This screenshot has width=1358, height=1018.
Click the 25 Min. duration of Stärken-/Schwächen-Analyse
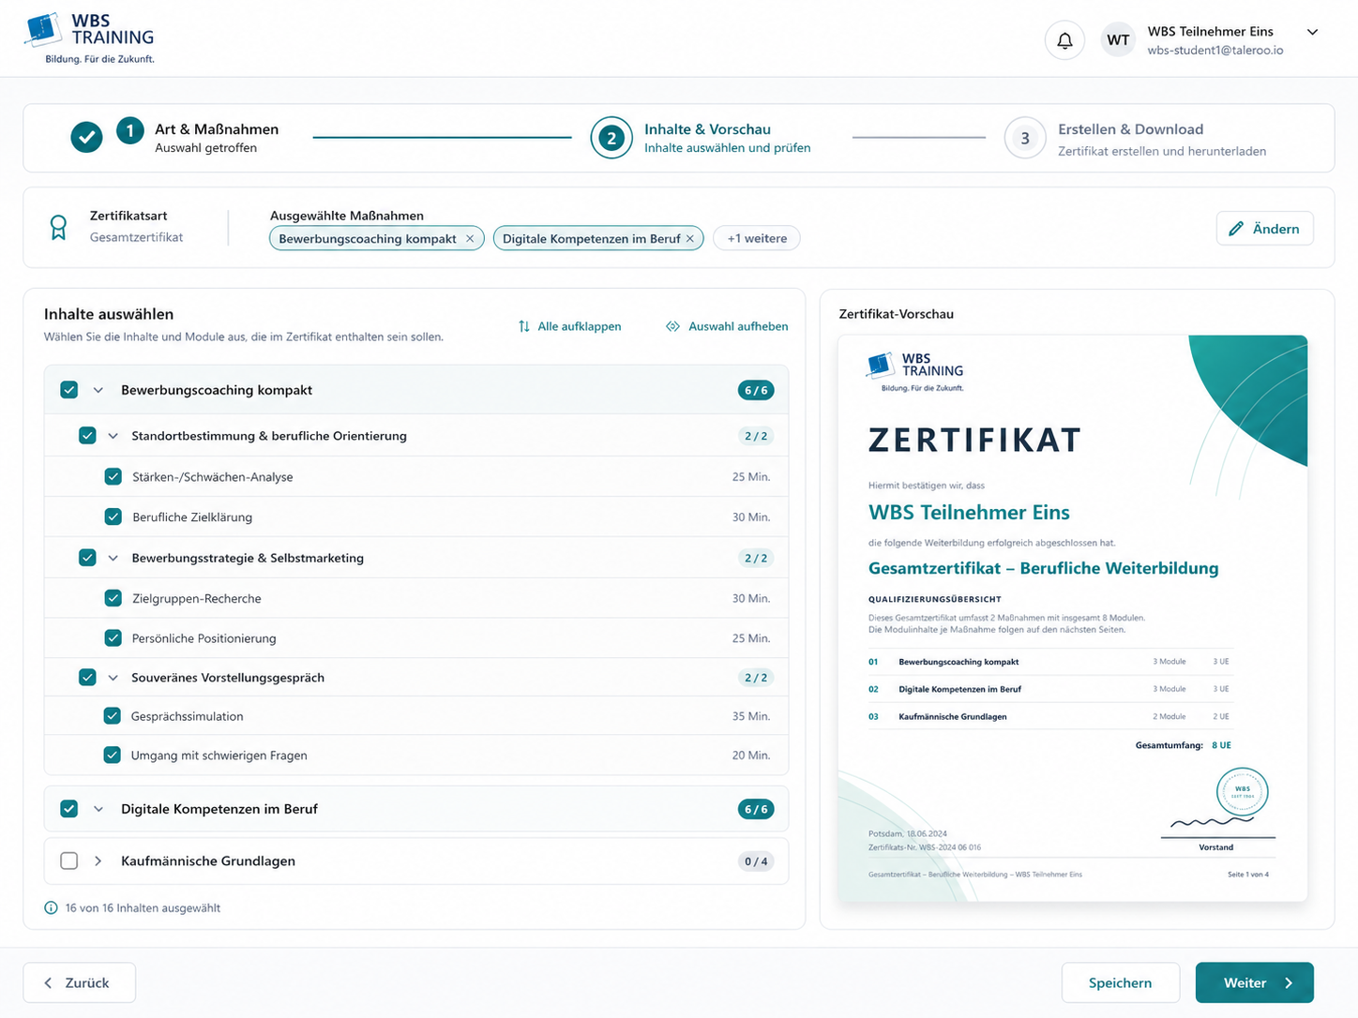point(751,477)
